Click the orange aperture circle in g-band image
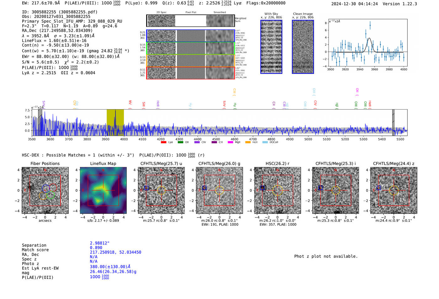Image resolution: width=439 pixels, height=299 pixels. [x=219, y=190]
